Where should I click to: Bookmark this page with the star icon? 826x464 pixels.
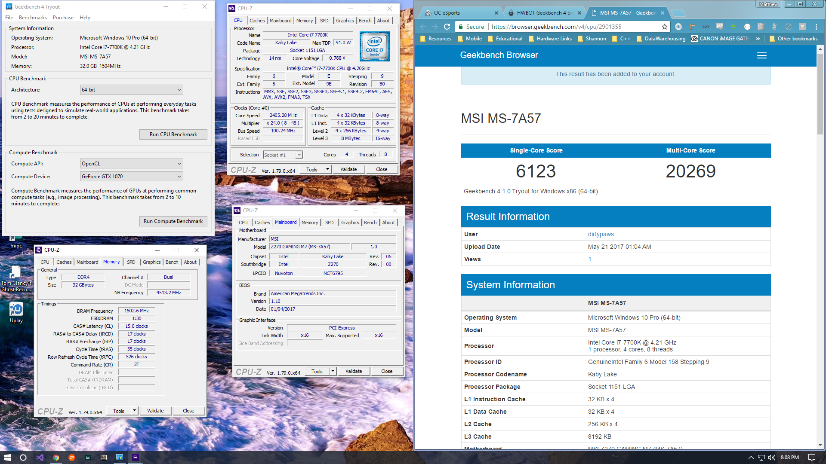click(x=665, y=27)
